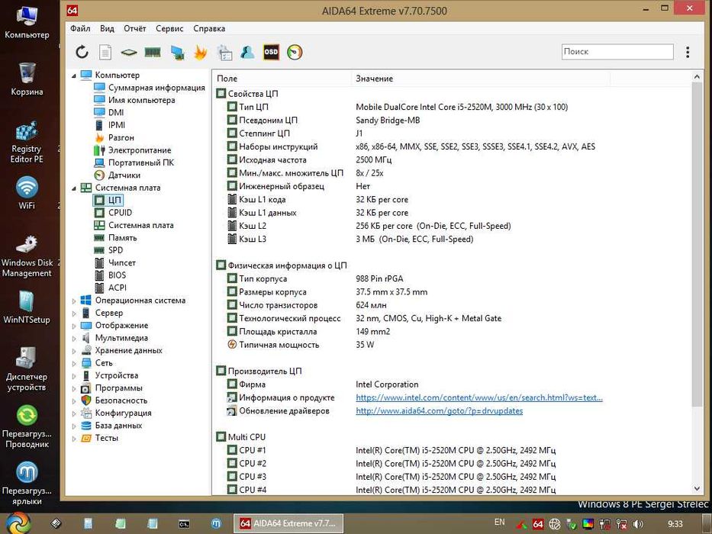712x534 pixels.
Task: Expand the Операционная система node
Action: (x=74, y=301)
